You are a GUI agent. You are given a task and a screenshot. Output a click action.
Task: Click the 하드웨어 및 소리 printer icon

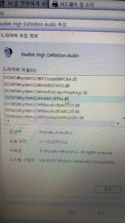click(x=55, y=5)
